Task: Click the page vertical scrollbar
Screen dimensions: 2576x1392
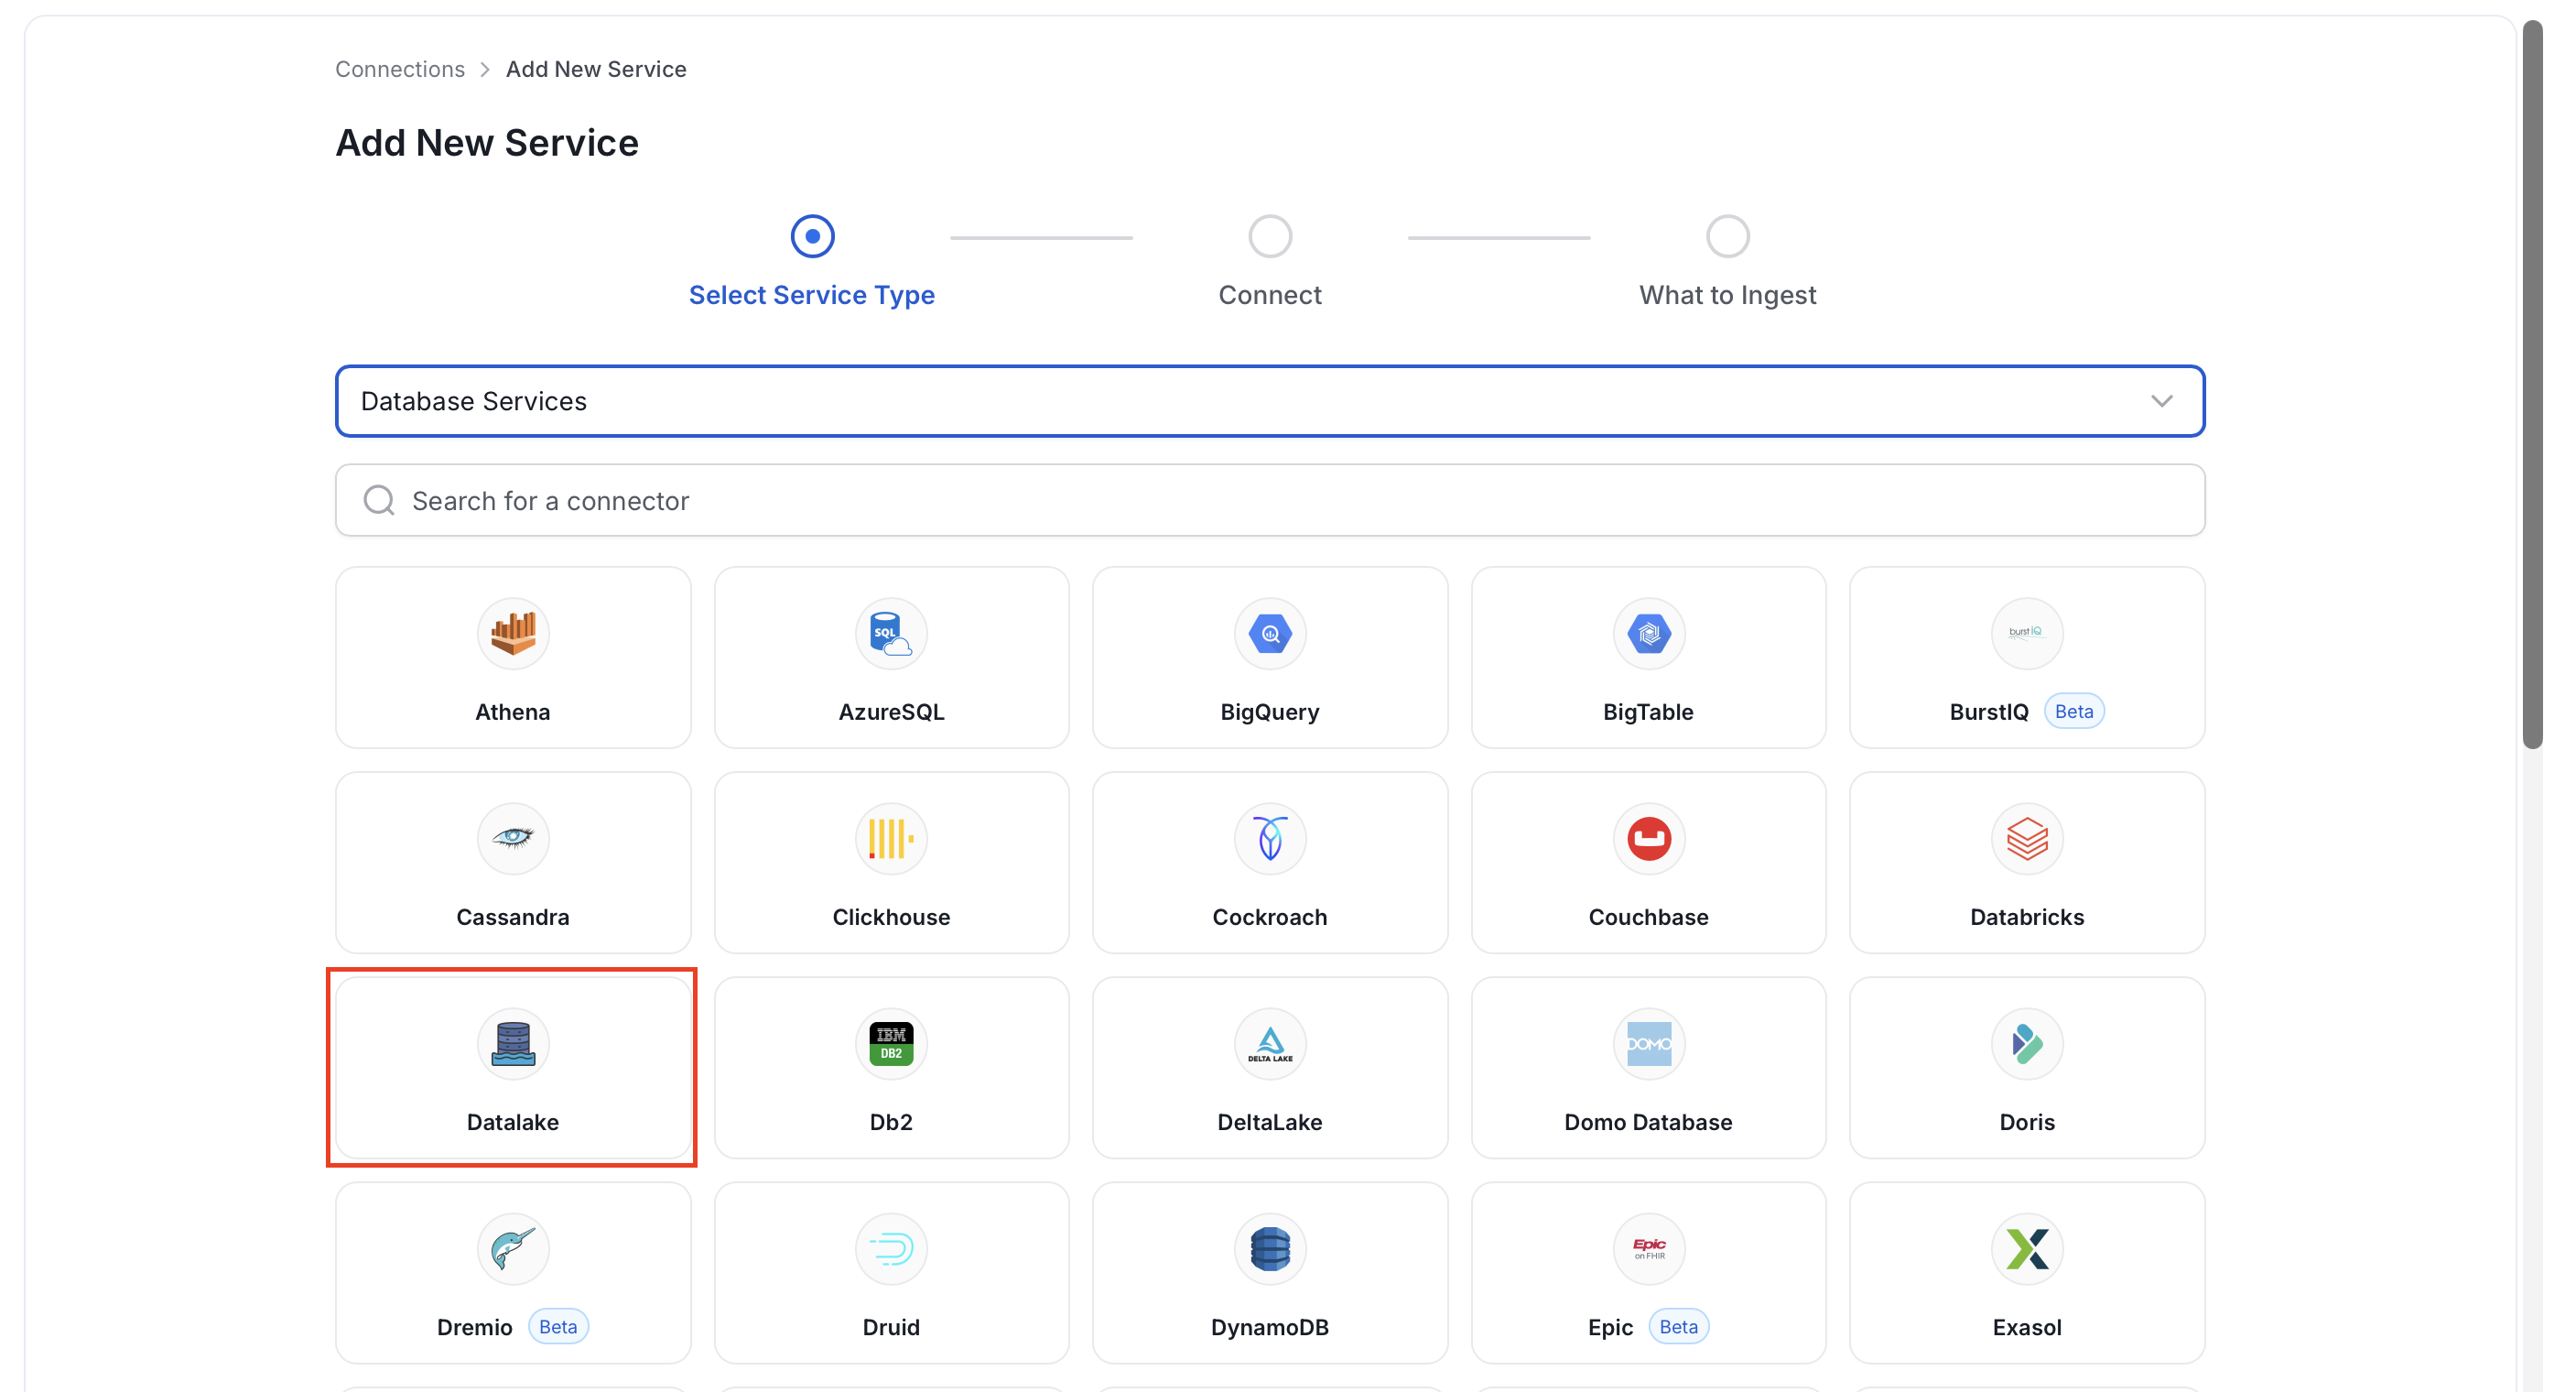Action: coord(2532,385)
